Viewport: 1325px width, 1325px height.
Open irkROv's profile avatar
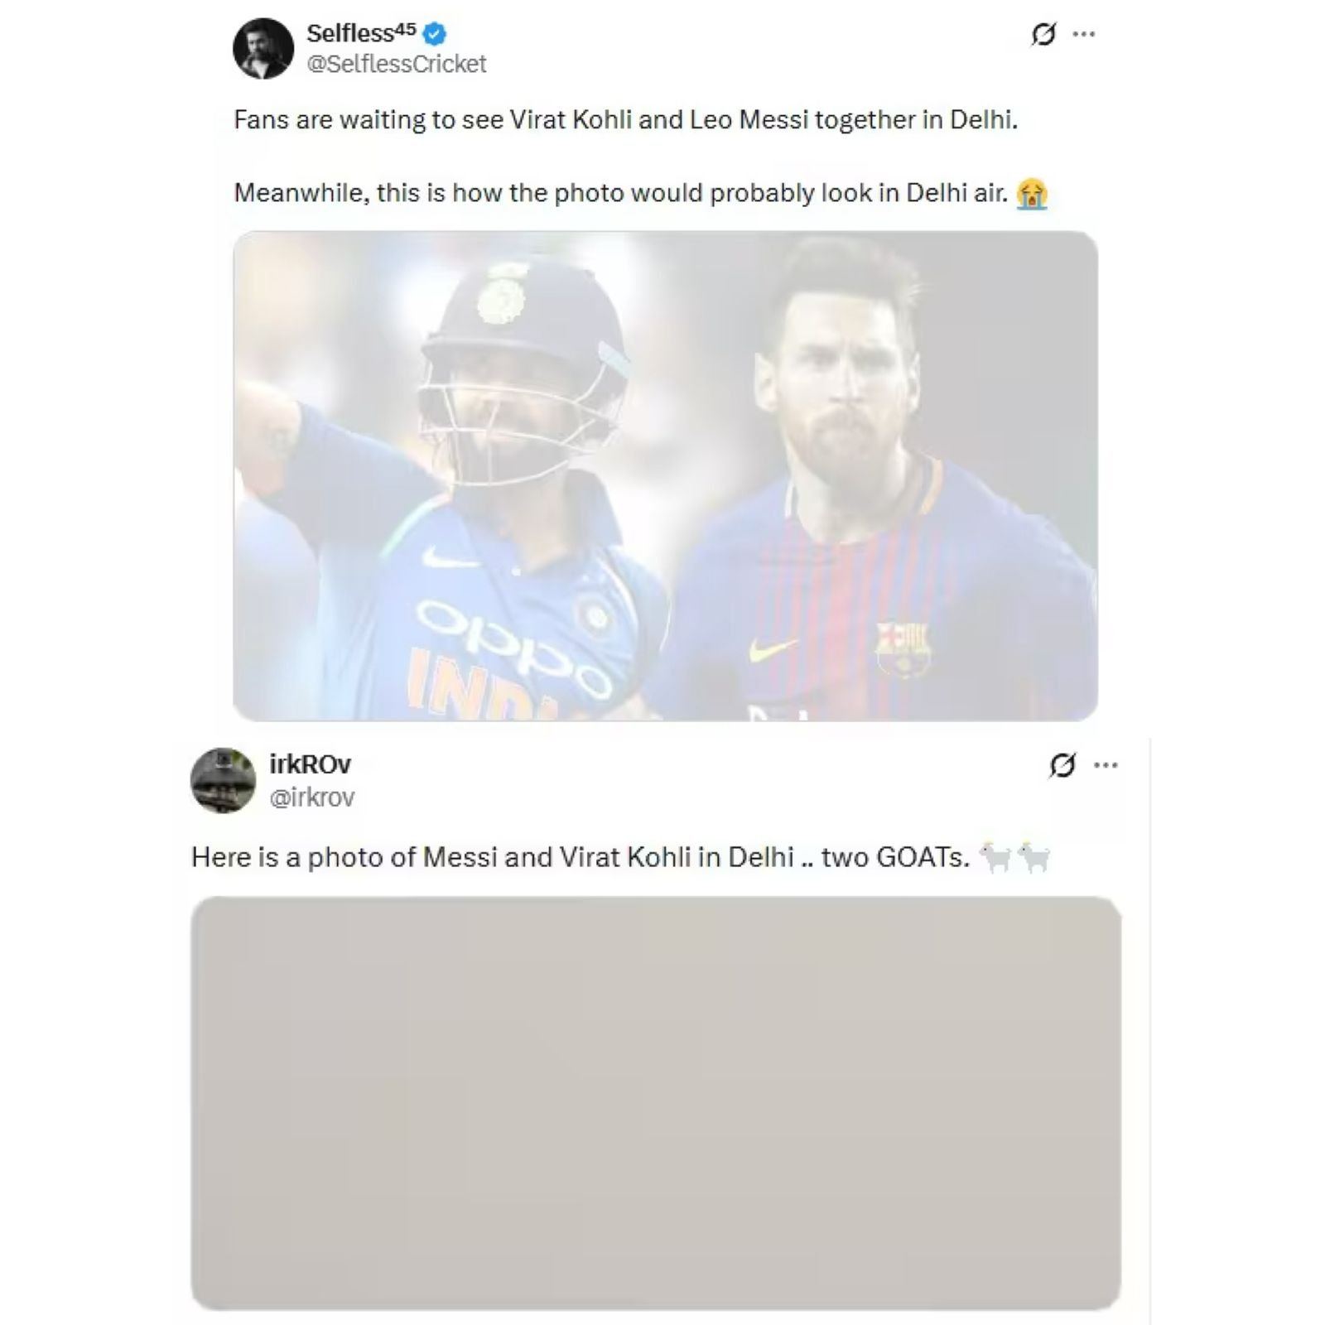[223, 780]
